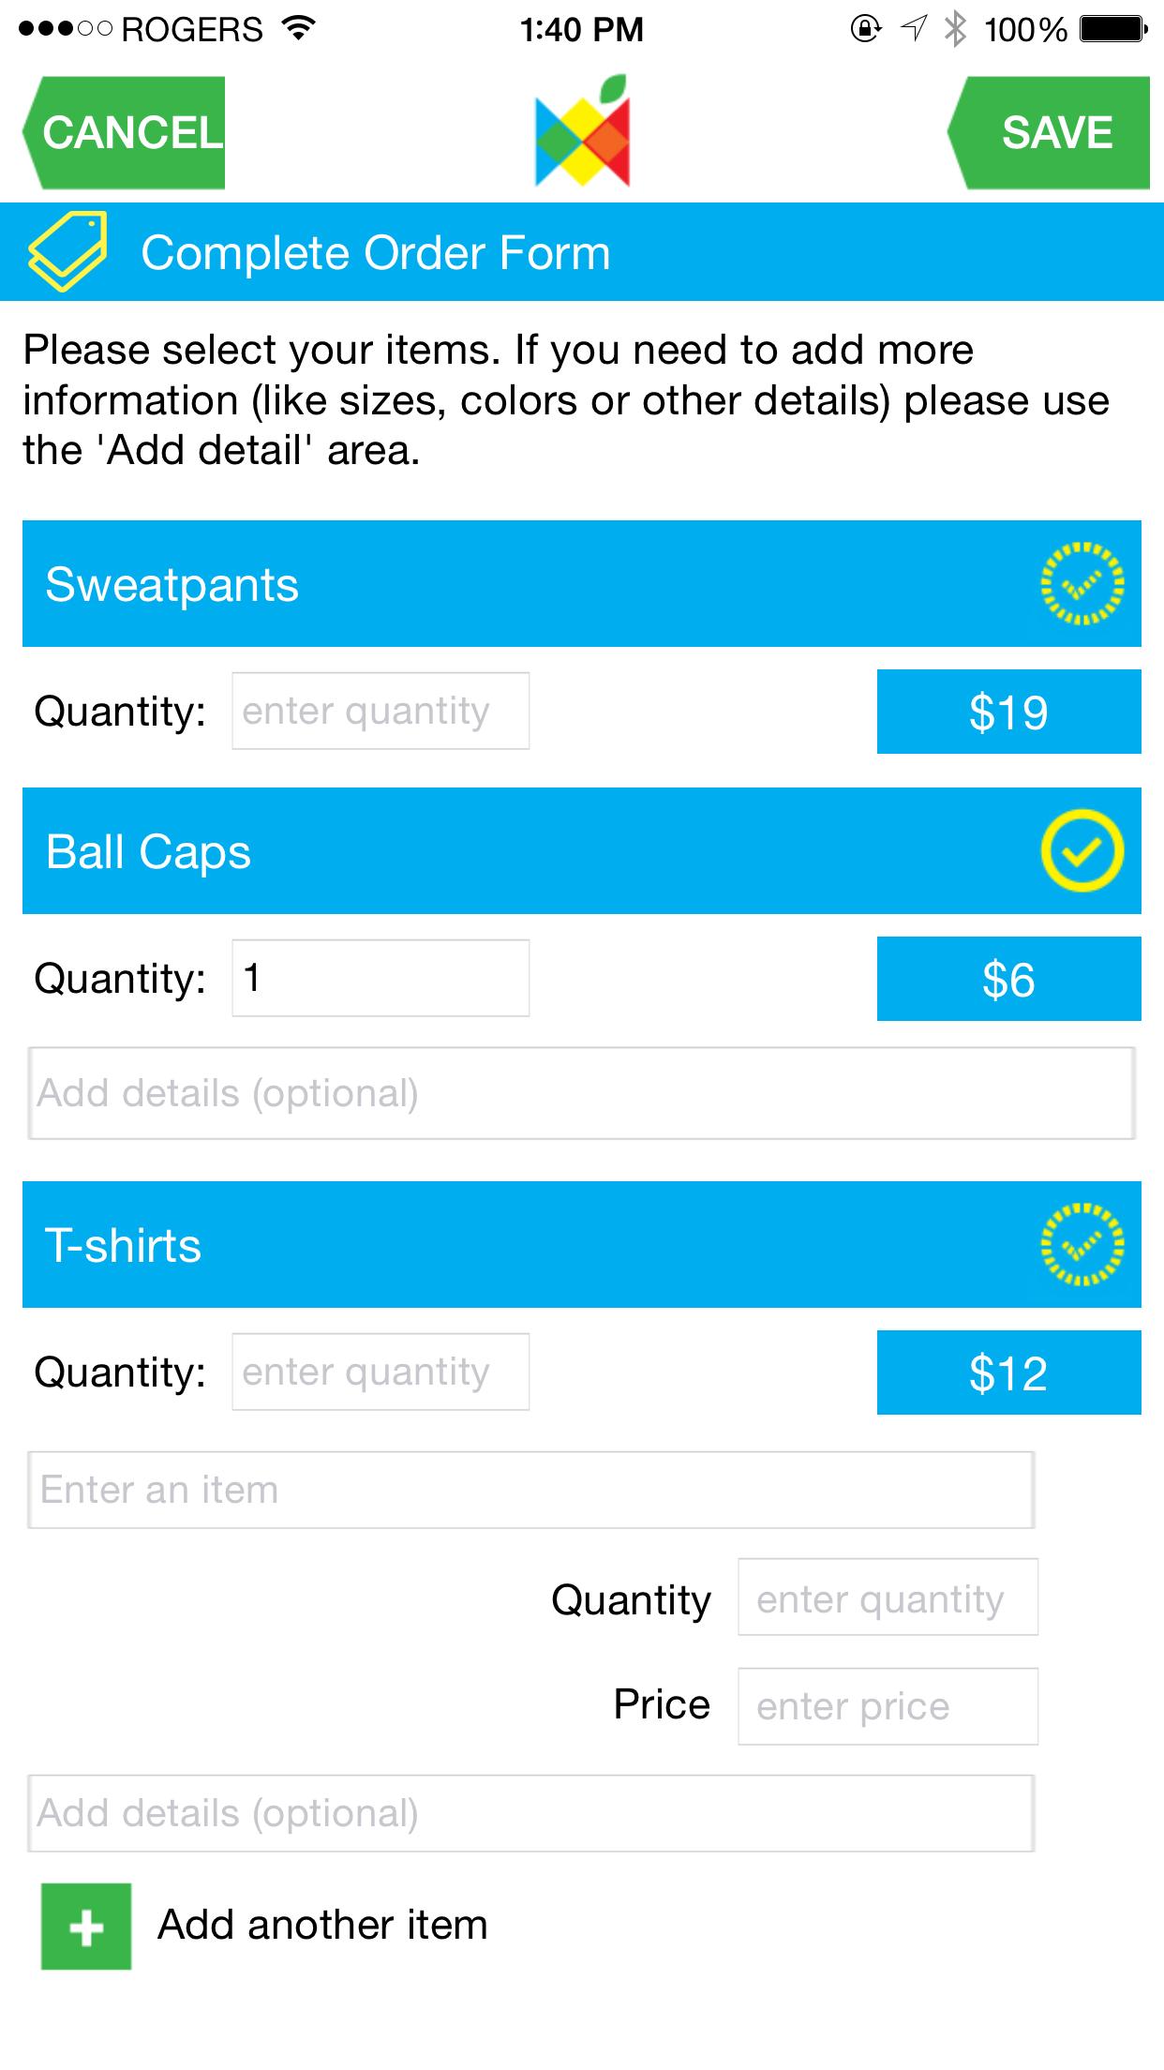1164x2070 pixels.
Task: Tap the battery icon in status bar
Action: tap(1113, 29)
